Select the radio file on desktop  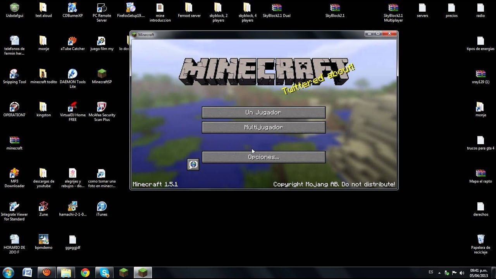click(480, 10)
